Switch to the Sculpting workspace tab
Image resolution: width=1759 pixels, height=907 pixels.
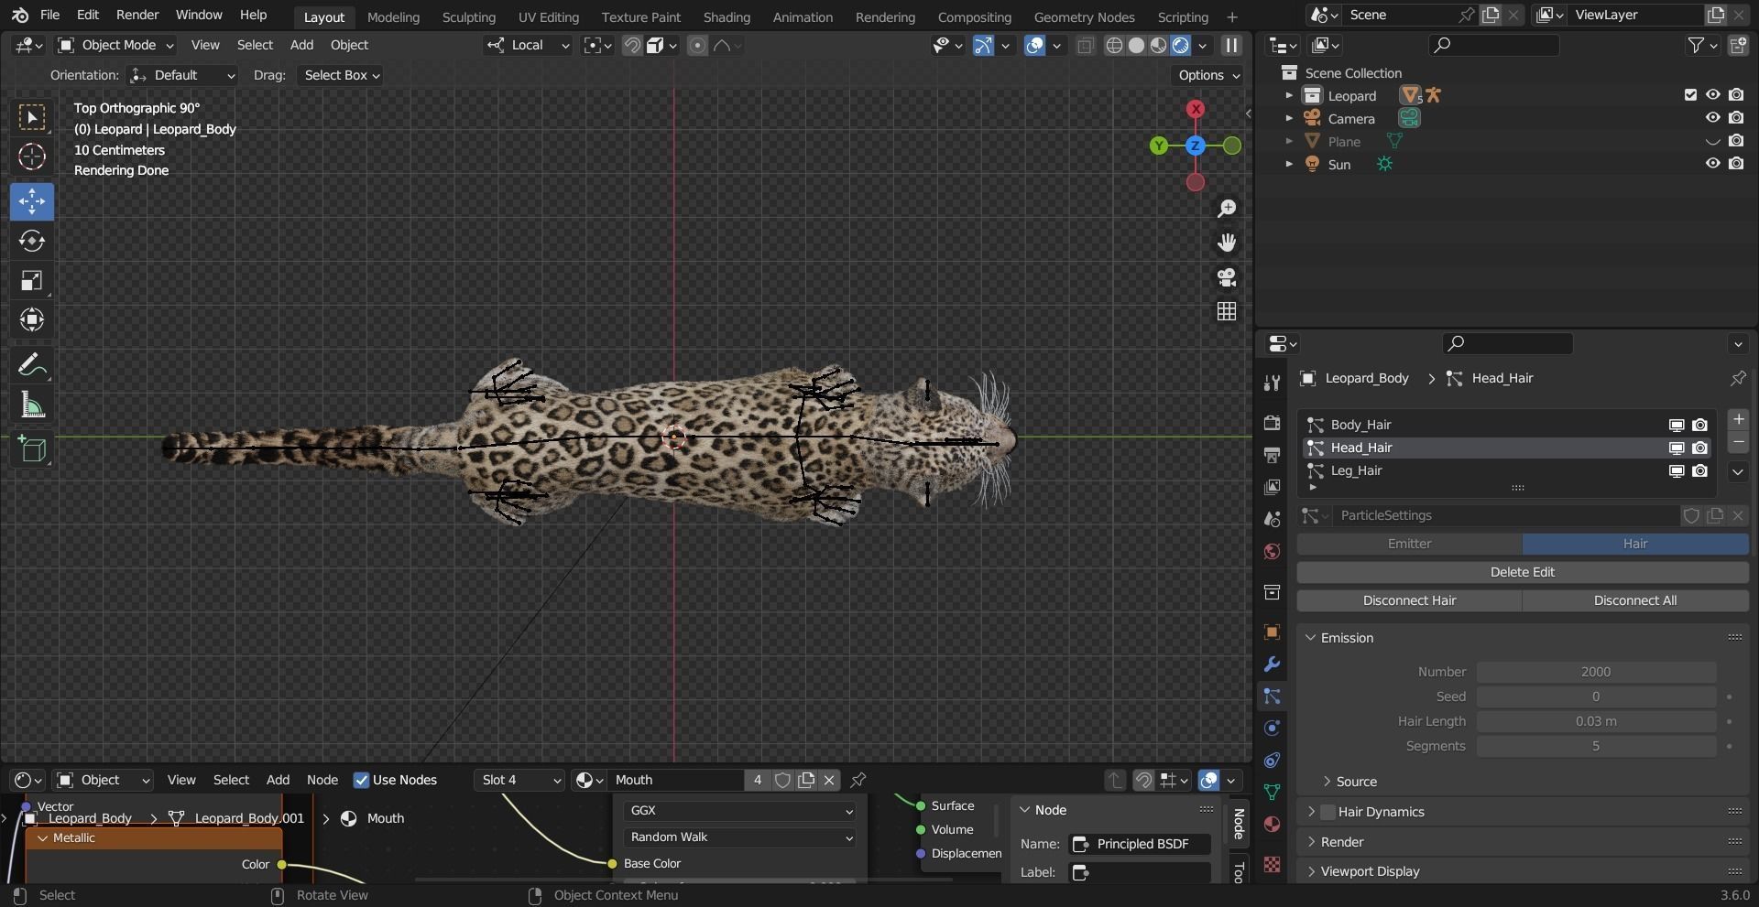point(468,16)
